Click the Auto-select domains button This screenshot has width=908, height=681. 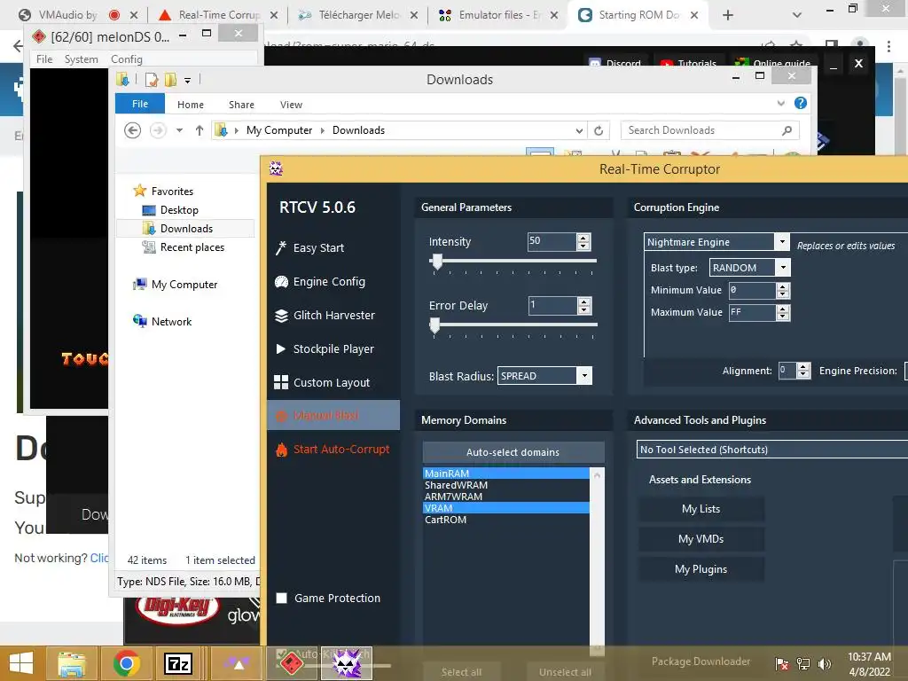click(x=513, y=452)
